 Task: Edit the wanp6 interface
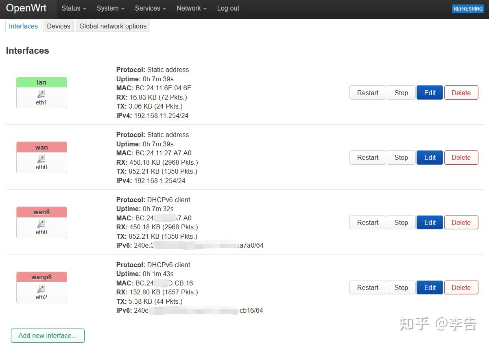coord(429,287)
